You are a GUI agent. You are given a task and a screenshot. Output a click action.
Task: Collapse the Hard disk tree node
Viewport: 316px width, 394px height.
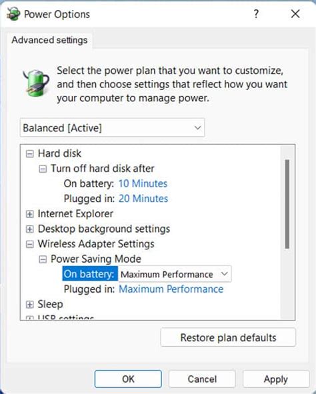click(x=29, y=154)
